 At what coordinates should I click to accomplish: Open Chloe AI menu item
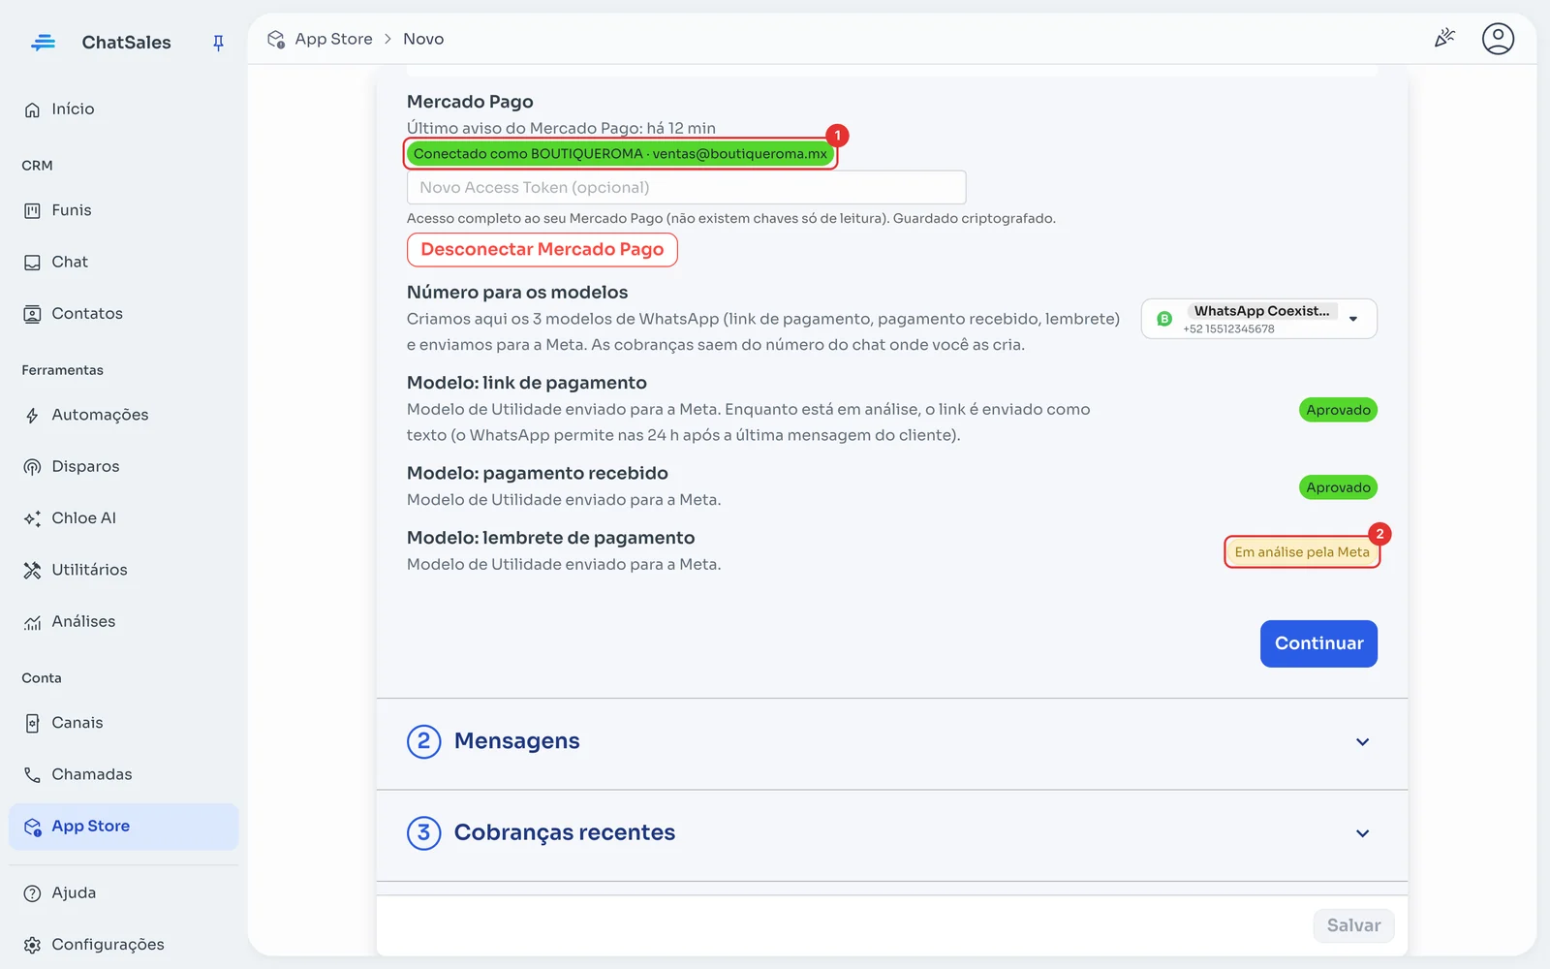123,518
